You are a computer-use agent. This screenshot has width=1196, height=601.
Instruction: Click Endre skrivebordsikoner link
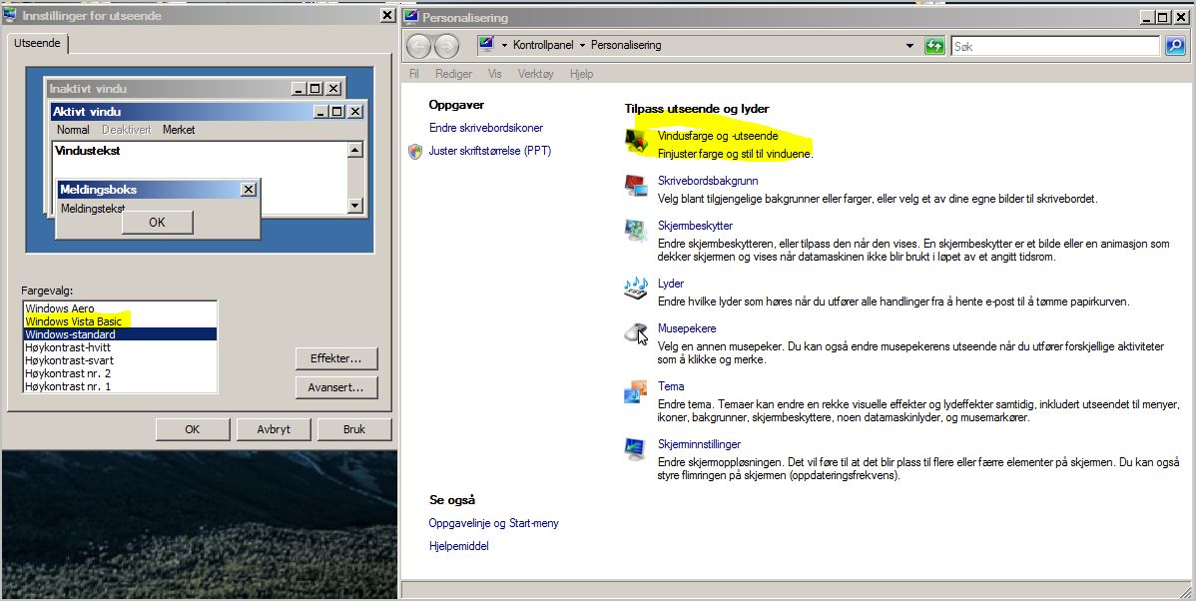click(x=486, y=128)
